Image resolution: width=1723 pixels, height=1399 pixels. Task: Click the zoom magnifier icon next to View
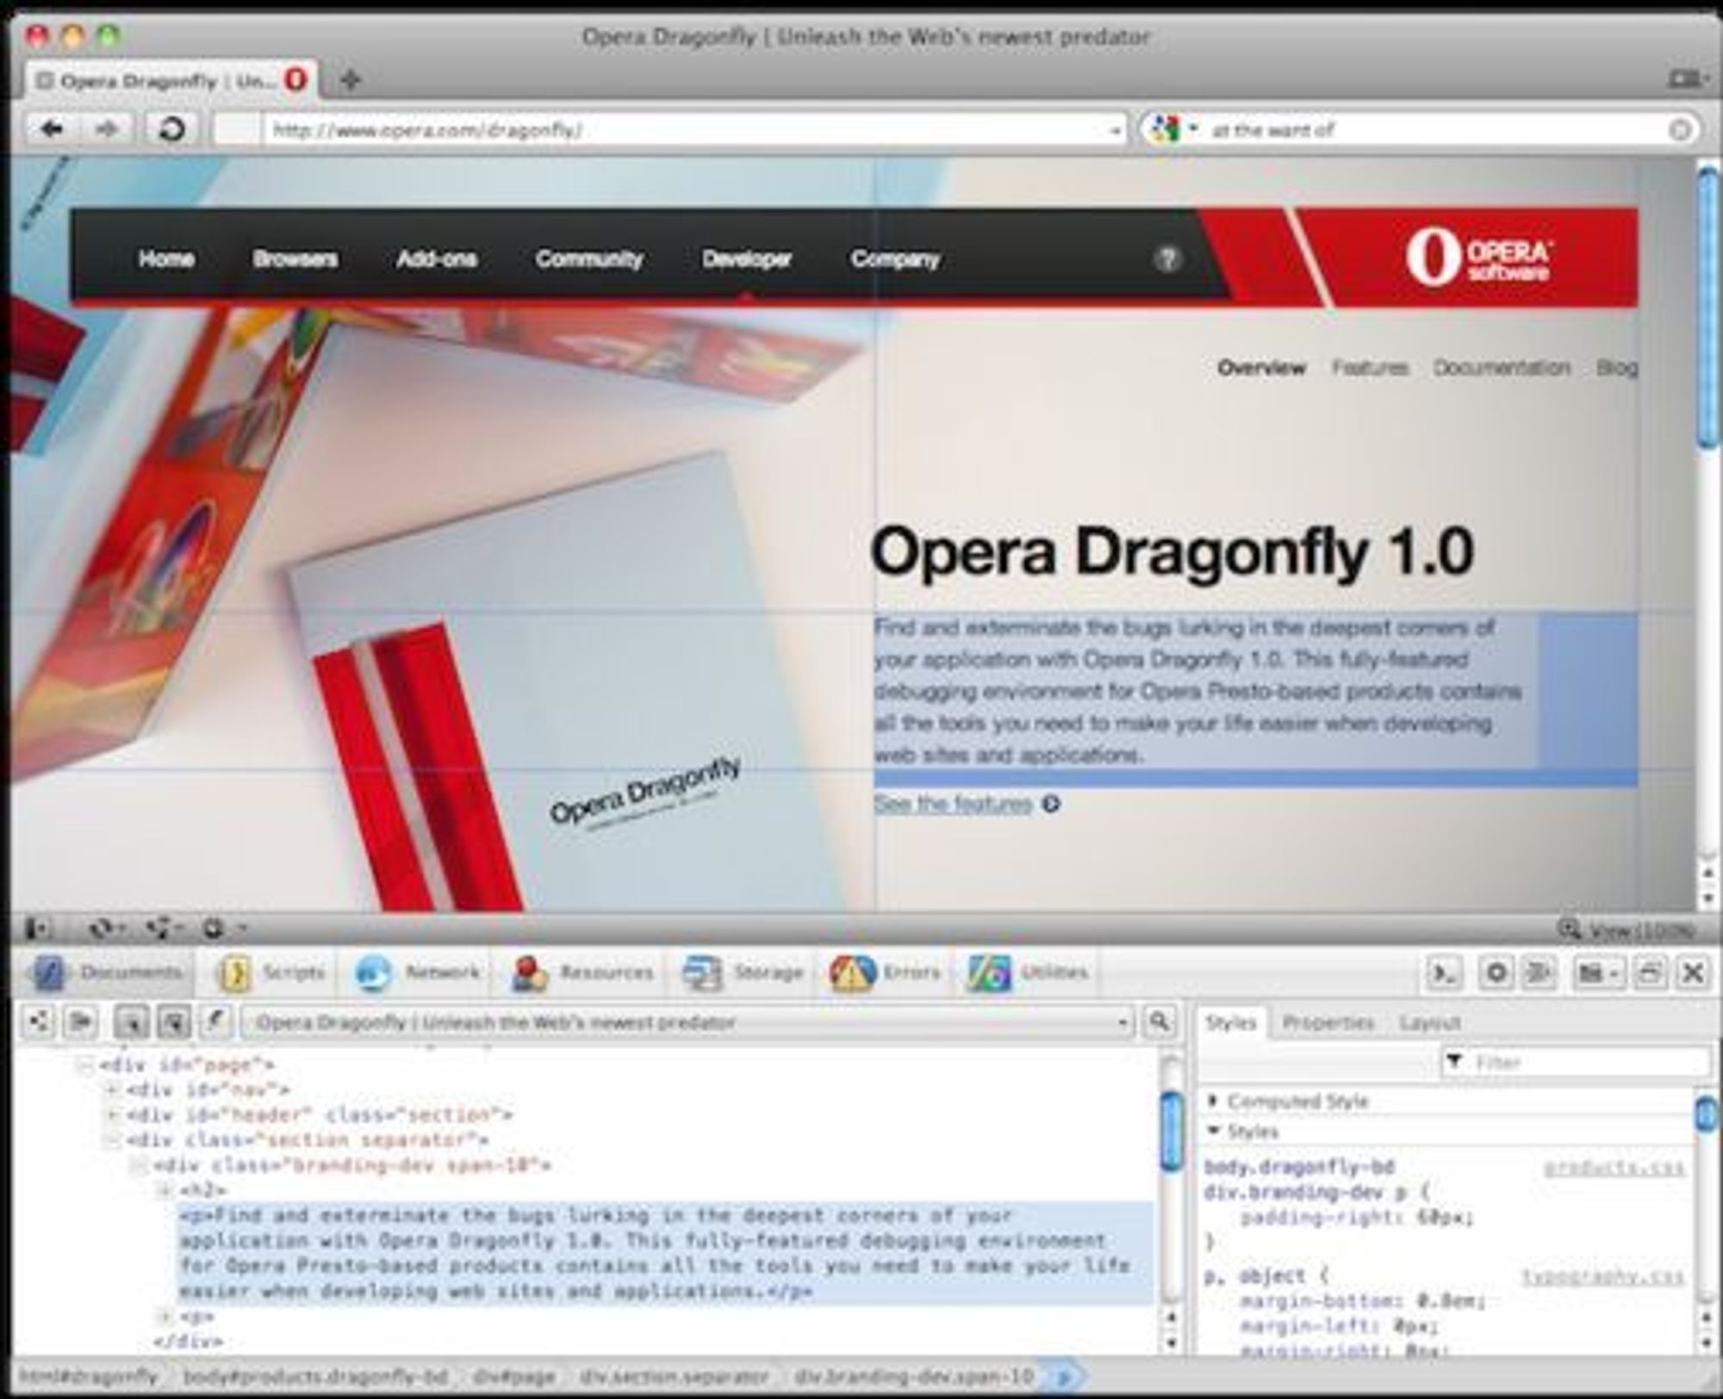click(1569, 929)
